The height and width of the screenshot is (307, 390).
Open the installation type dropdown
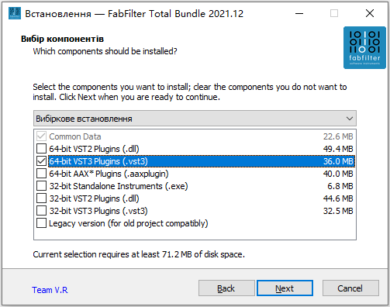click(195, 119)
